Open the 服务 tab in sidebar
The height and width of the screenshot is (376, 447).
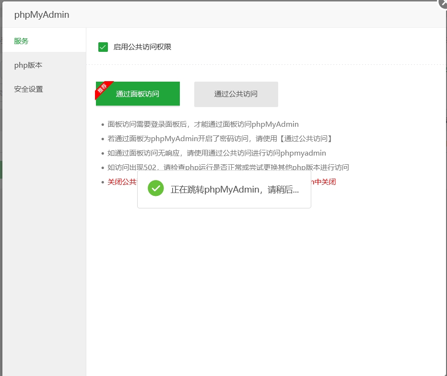(44, 41)
